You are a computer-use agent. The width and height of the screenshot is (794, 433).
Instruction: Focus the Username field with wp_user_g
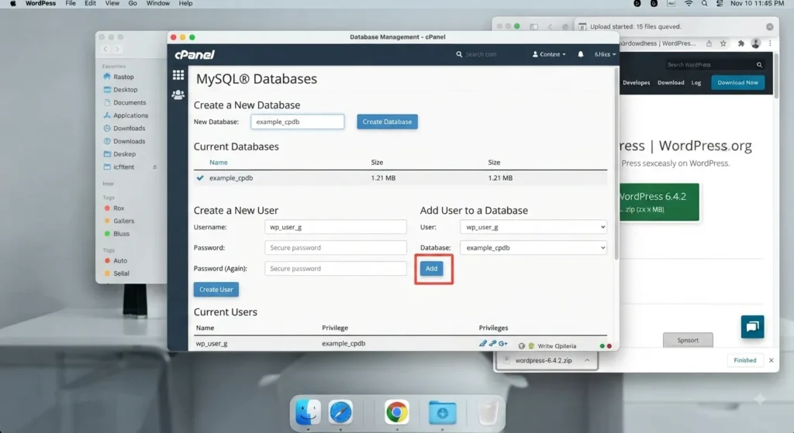click(x=335, y=227)
